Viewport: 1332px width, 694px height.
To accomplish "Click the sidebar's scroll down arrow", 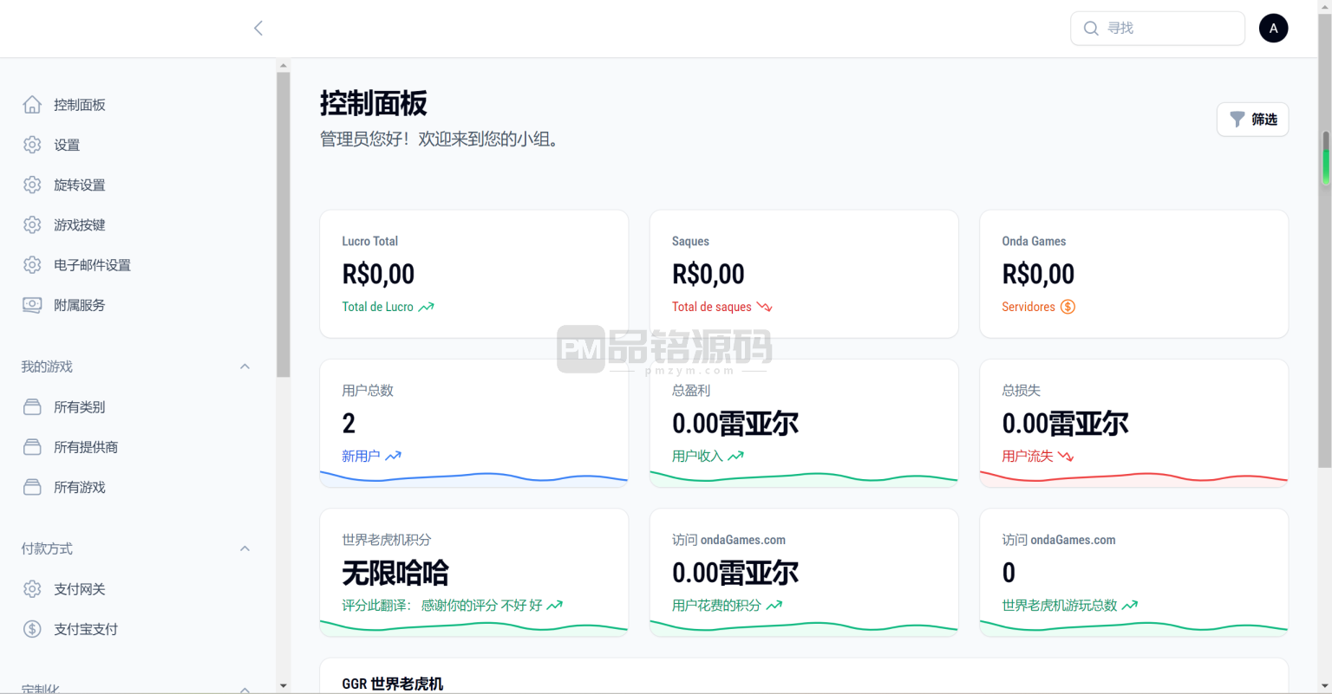I will point(284,685).
